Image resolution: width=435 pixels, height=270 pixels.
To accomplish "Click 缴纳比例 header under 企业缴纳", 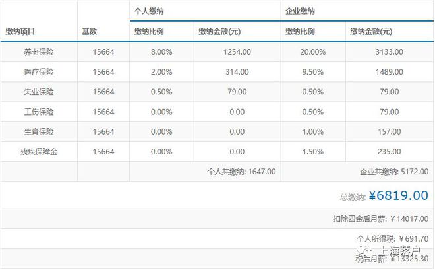I will [x=300, y=32].
